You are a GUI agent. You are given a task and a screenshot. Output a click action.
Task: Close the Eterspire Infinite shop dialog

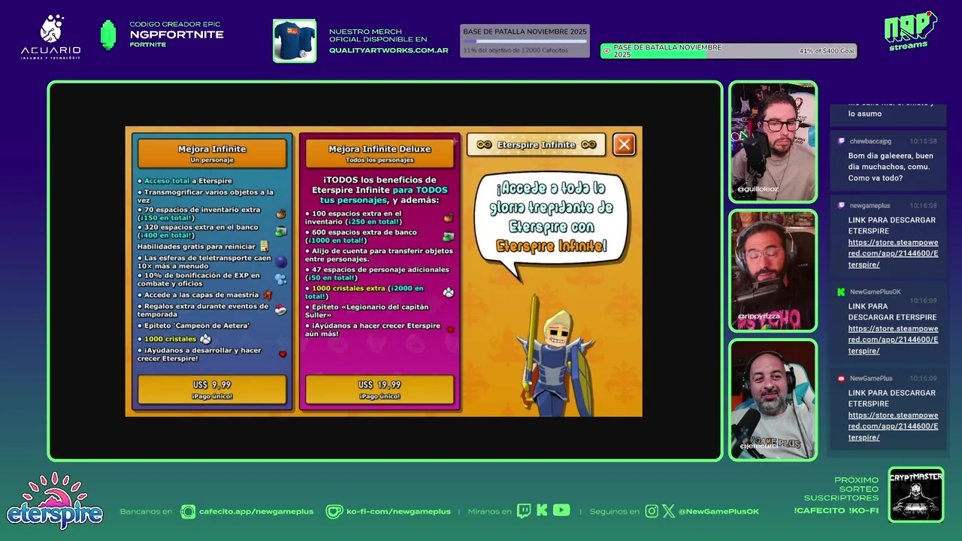624,144
